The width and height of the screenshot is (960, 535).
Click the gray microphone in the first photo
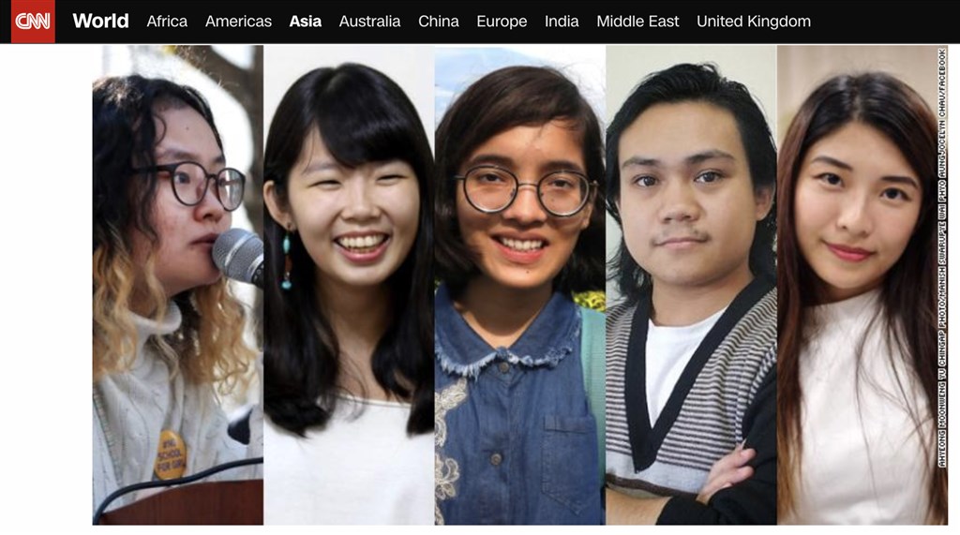[x=240, y=257]
